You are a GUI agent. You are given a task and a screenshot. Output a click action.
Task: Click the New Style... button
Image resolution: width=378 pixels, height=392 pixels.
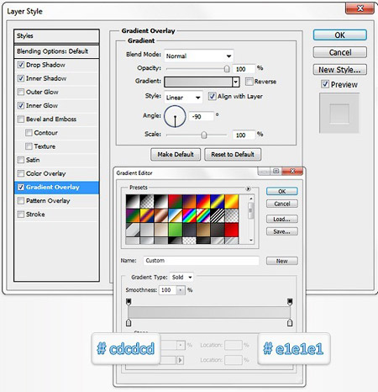pos(339,70)
